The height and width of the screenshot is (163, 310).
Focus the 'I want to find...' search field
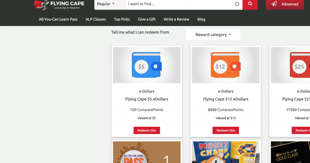[x=181, y=4]
